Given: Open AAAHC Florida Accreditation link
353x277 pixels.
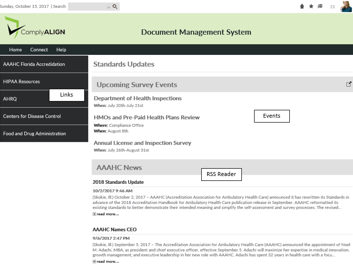Looking at the screenshot, I should 34,64.
